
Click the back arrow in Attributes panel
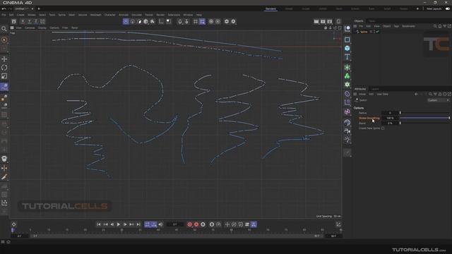(416, 94)
